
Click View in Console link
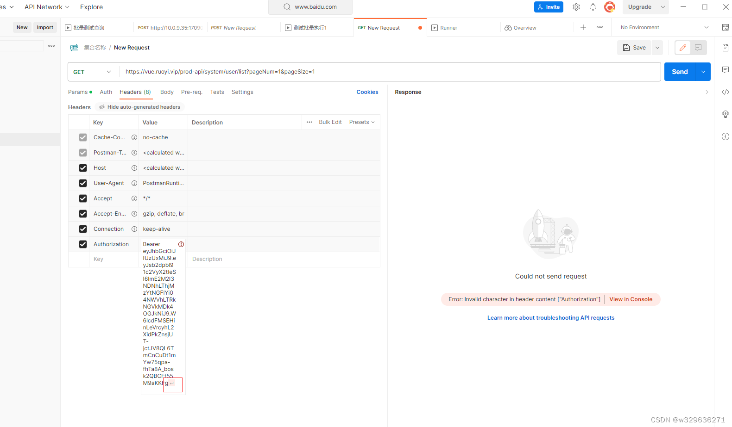pos(631,299)
